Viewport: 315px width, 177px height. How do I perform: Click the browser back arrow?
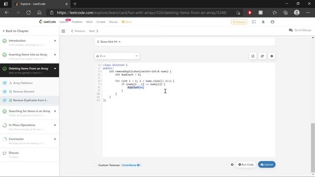click(x=7, y=13)
